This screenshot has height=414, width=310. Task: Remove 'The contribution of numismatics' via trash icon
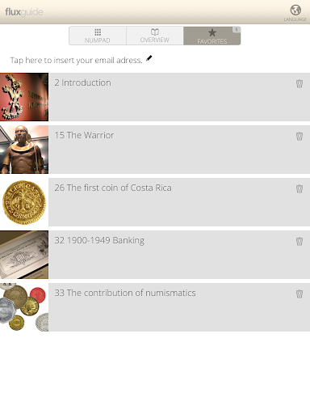[x=300, y=294]
